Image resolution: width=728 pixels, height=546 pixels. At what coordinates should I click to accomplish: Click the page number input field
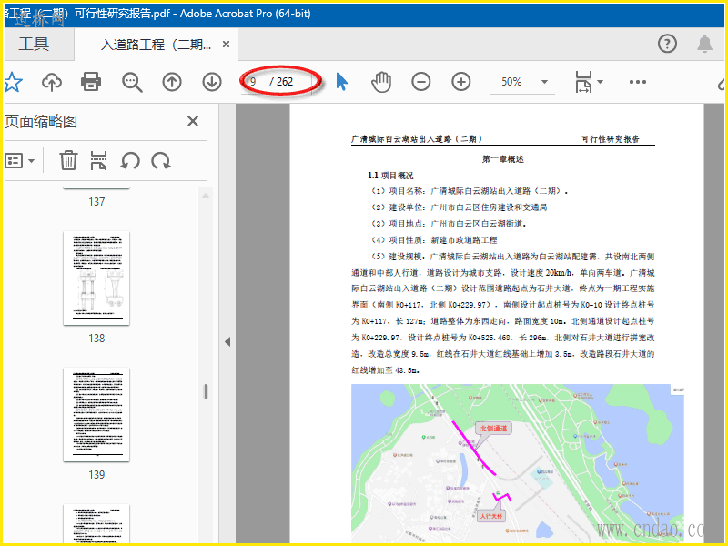255,82
